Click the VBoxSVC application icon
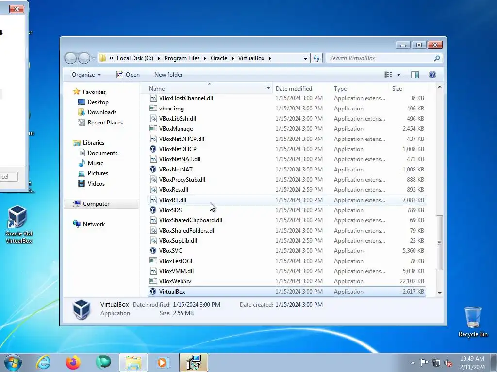 pos(153,250)
